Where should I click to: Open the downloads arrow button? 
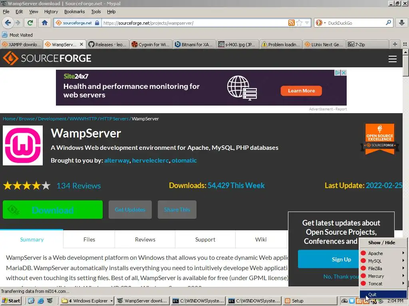(x=402, y=23)
